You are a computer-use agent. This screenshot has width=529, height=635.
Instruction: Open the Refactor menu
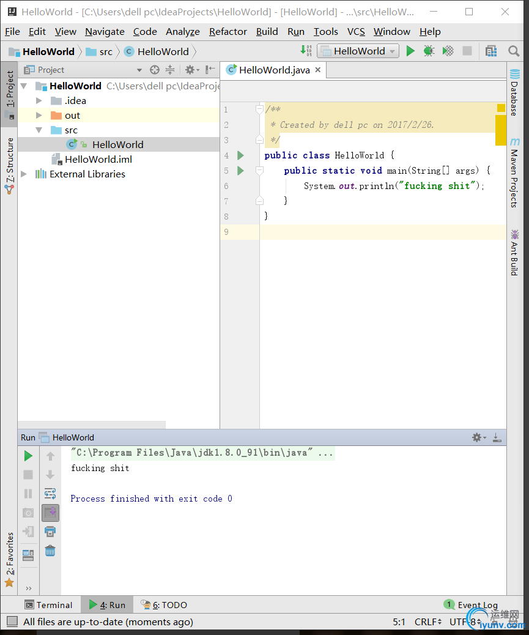(x=228, y=32)
